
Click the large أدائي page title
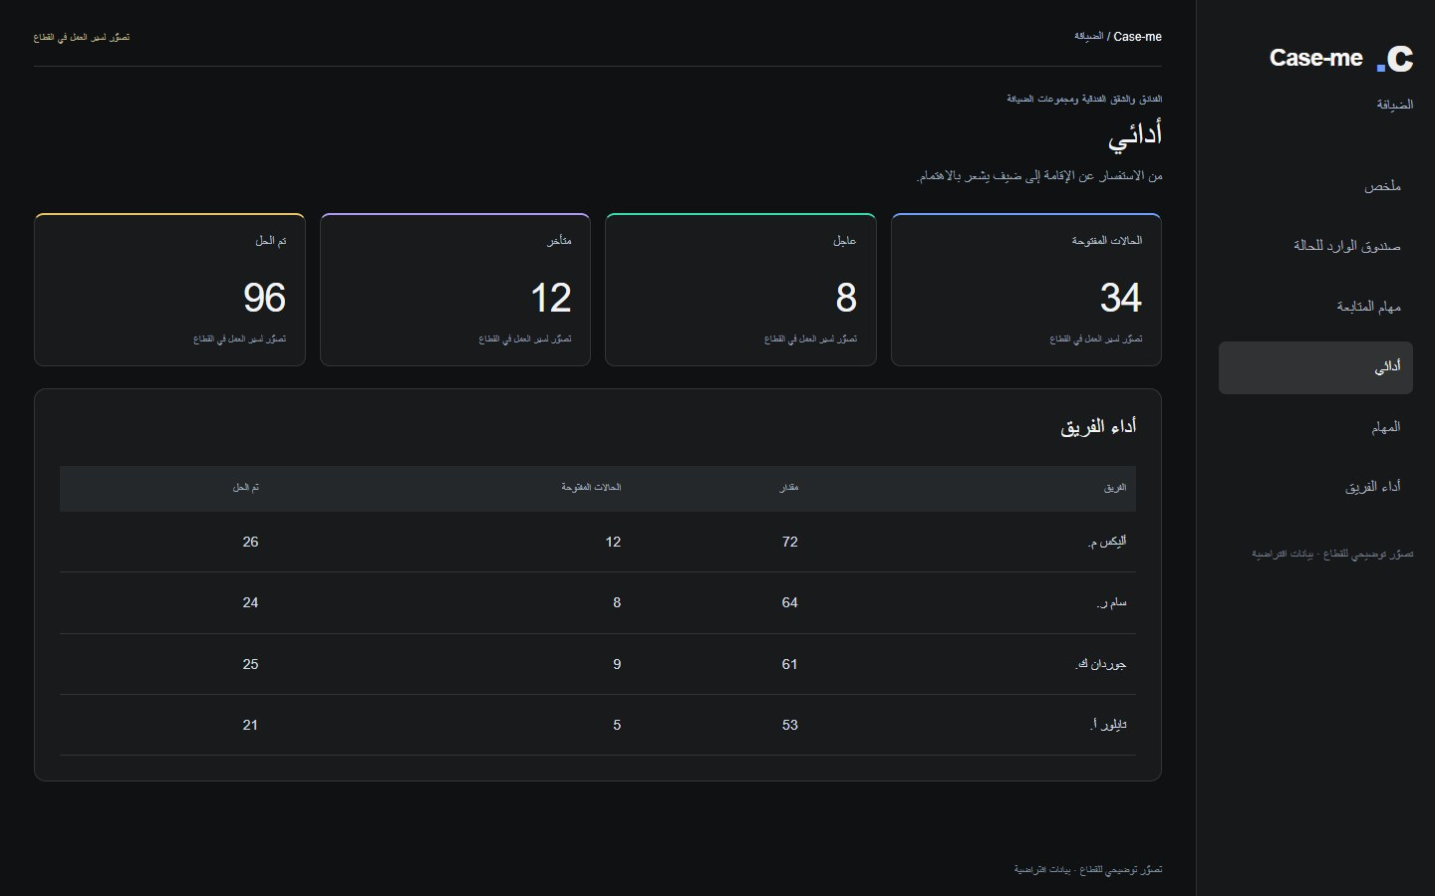[x=1135, y=134]
